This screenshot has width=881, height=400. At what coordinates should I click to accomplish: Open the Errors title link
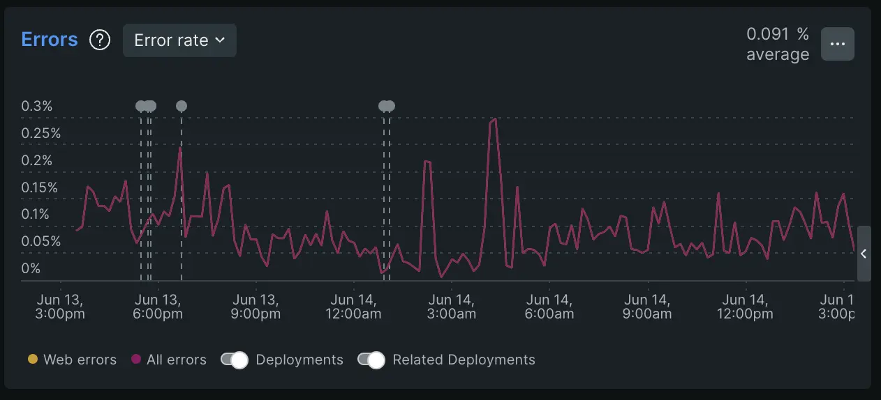point(50,40)
